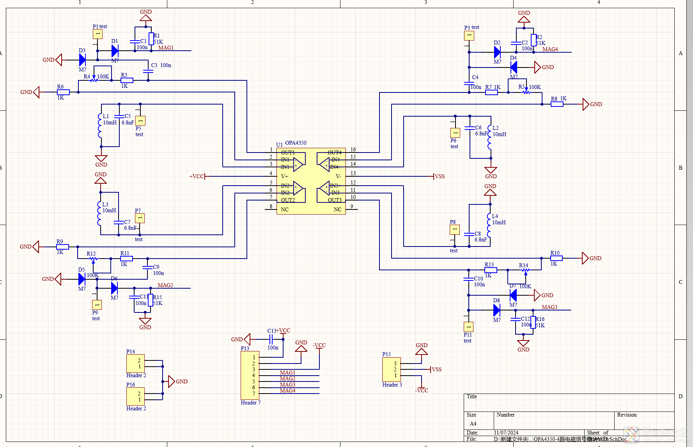The width and height of the screenshot is (693, 447).
Task: Click the P14 Header 2 connector body
Action: click(135, 363)
